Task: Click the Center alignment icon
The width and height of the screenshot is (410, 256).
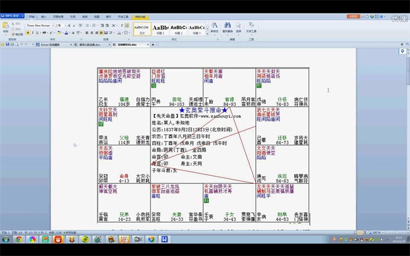Action: click(x=91, y=33)
